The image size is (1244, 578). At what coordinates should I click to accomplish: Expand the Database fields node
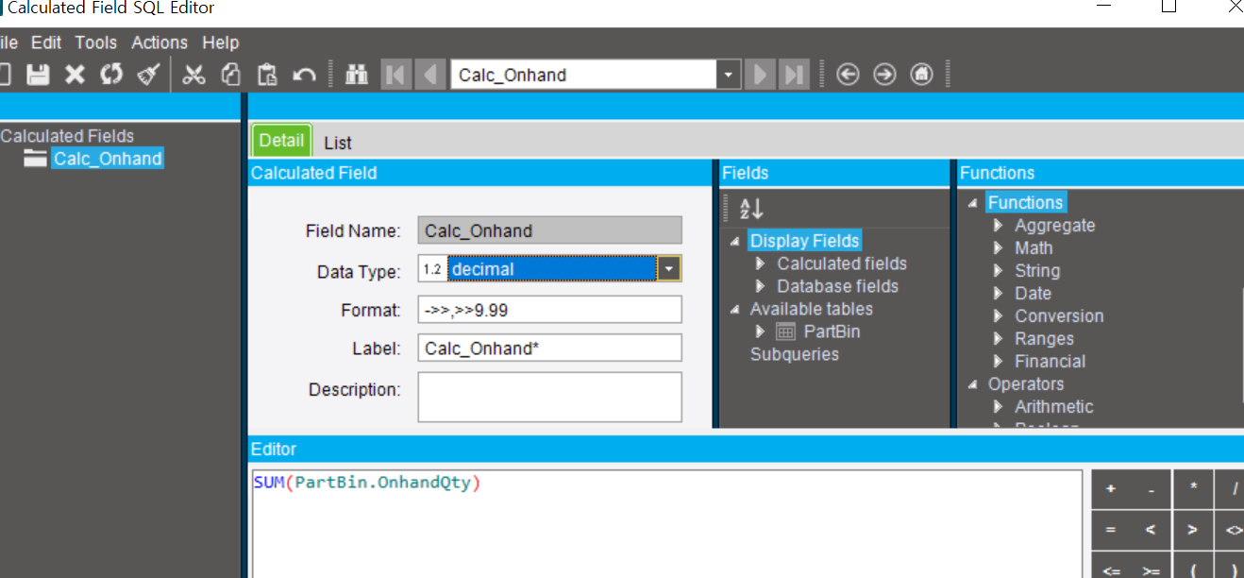(x=761, y=286)
